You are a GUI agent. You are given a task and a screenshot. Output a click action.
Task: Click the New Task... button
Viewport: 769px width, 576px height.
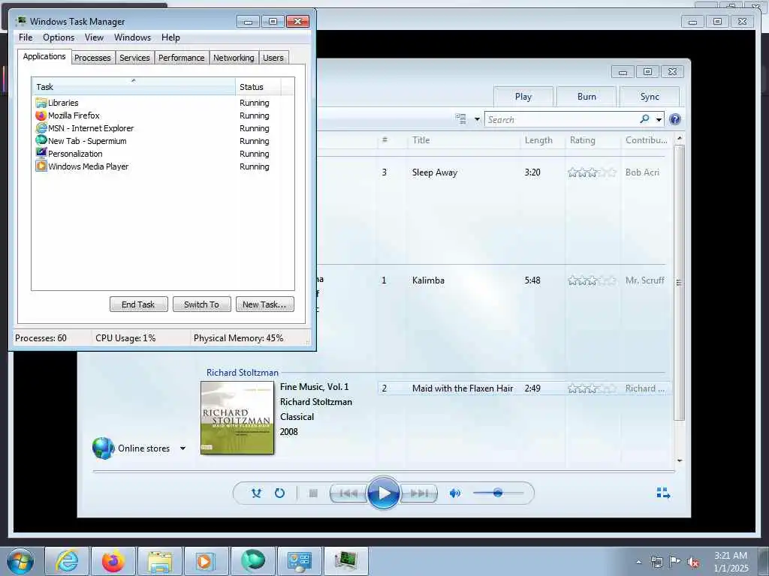tap(264, 304)
